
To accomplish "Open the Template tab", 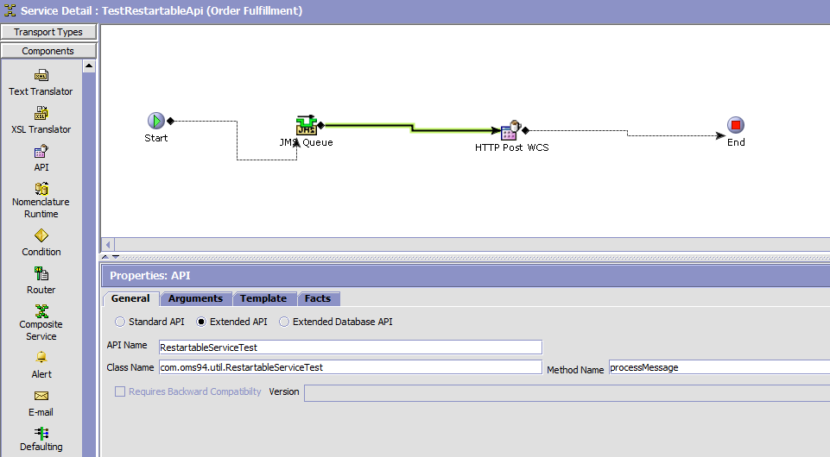I will (x=263, y=298).
